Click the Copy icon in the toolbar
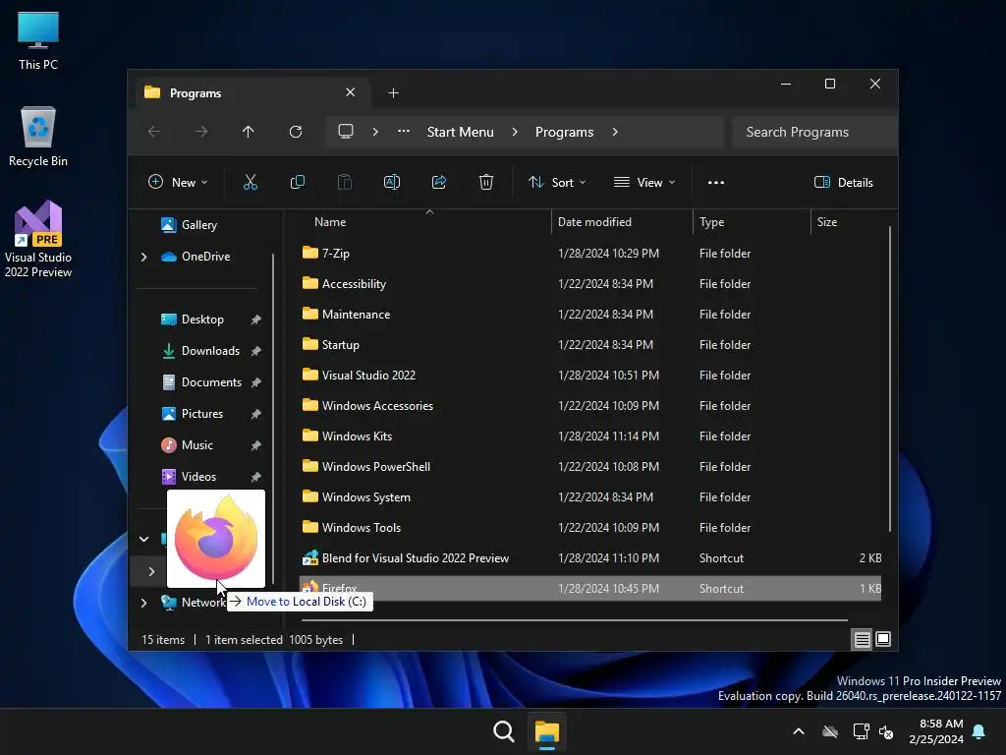 [x=298, y=182]
